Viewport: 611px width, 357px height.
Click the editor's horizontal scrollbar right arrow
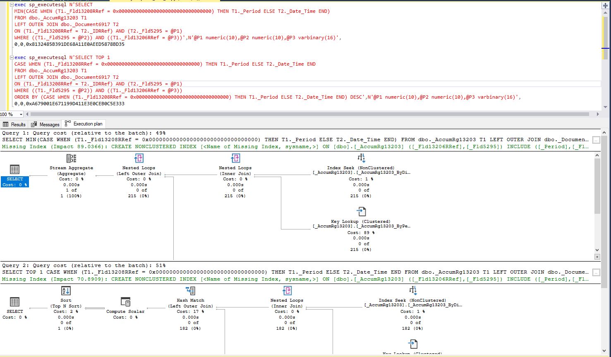[598, 114]
